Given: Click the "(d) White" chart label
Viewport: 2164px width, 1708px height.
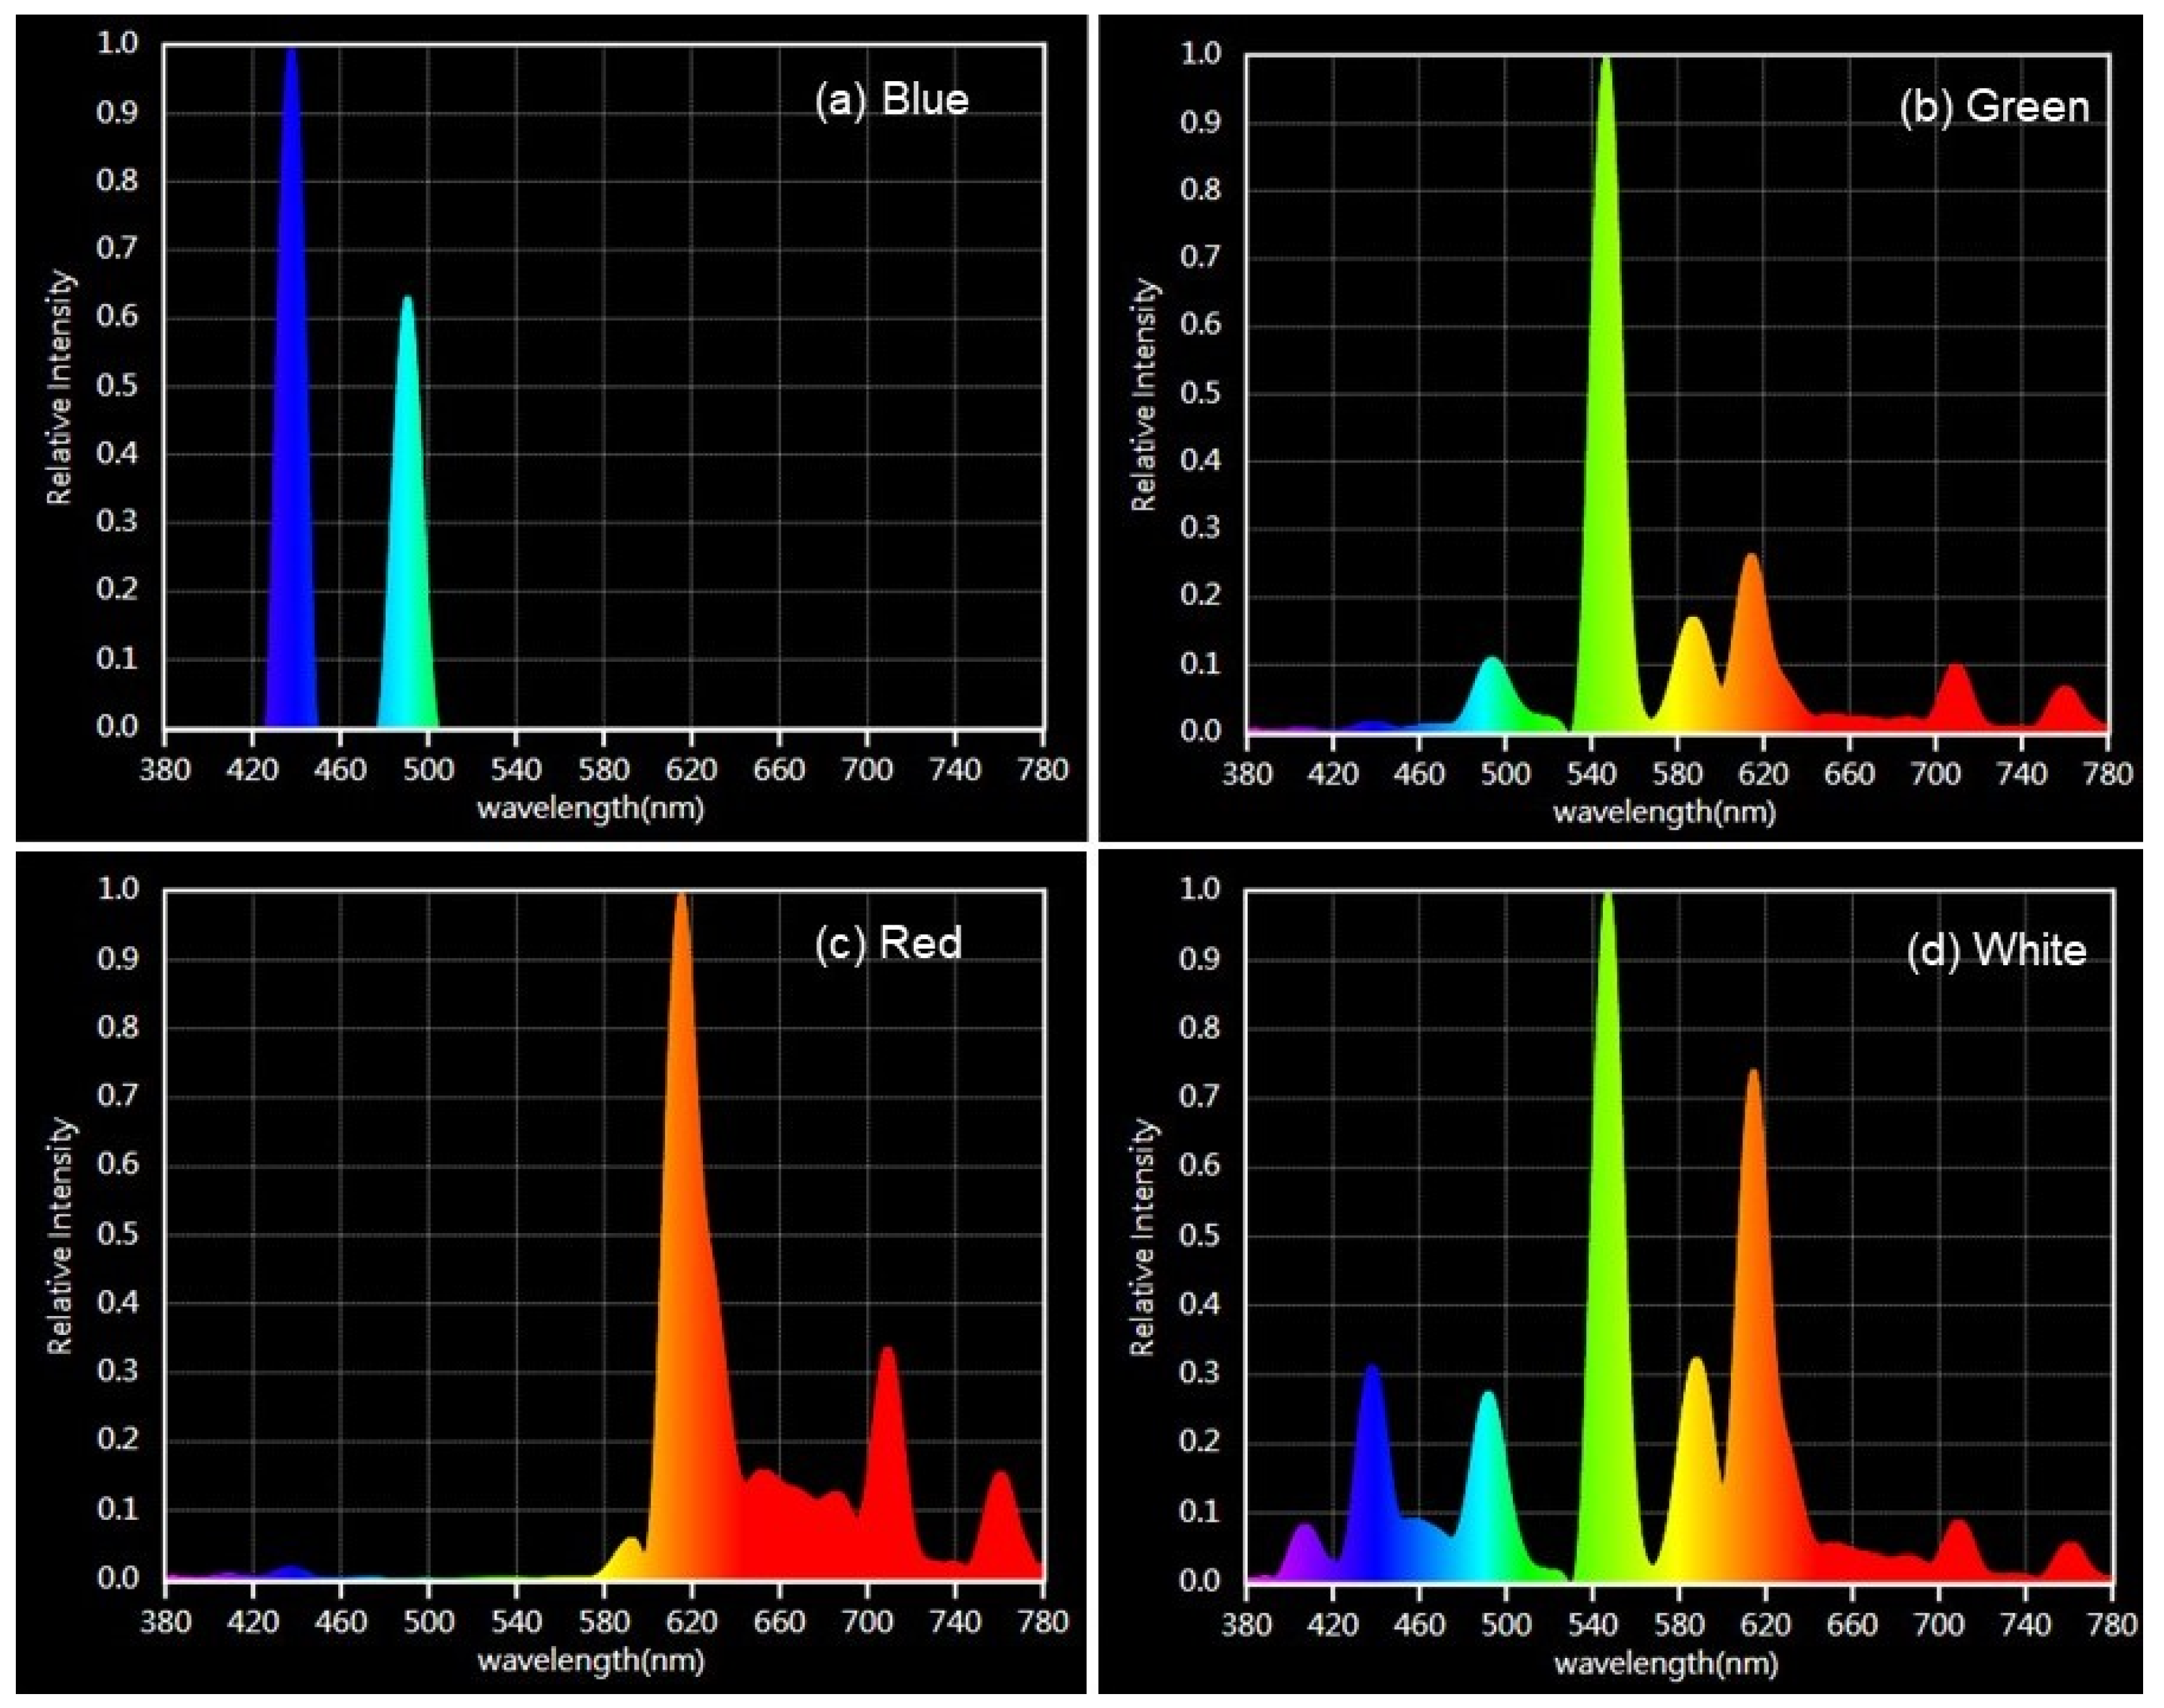Looking at the screenshot, I should pos(1996,949).
